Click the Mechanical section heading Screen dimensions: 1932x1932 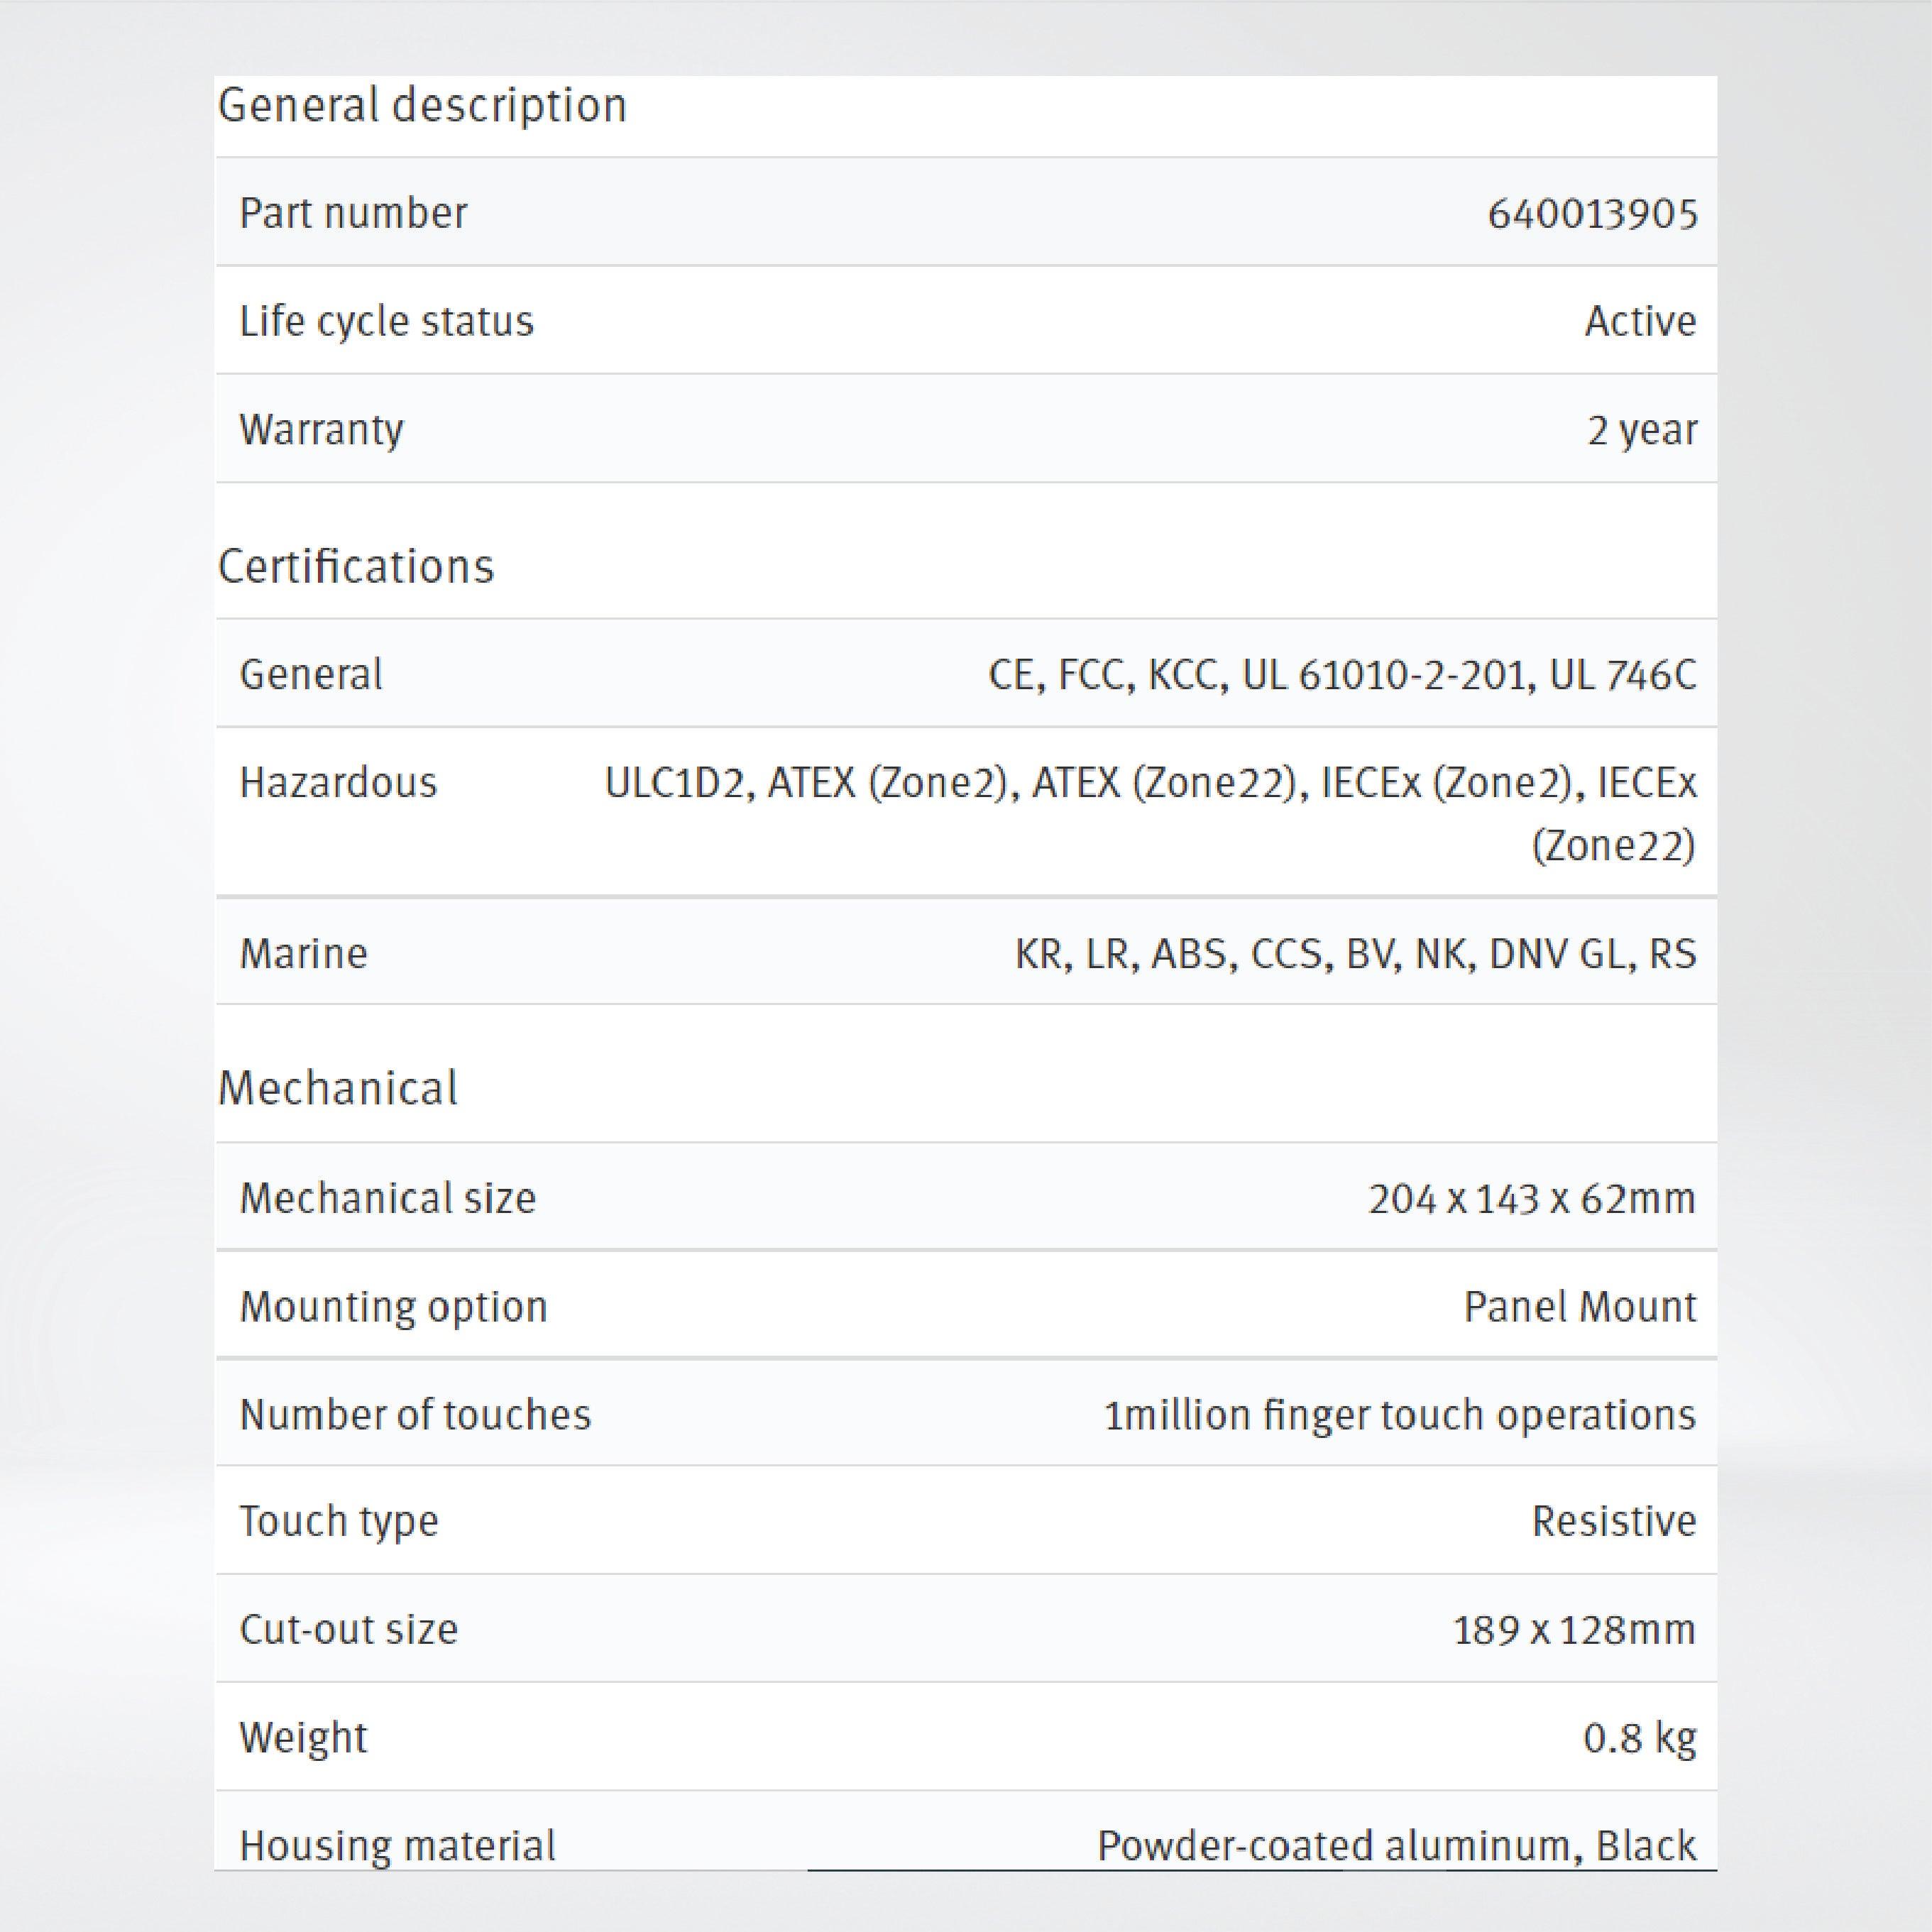pyautogui.click(x=338, y=1088)
